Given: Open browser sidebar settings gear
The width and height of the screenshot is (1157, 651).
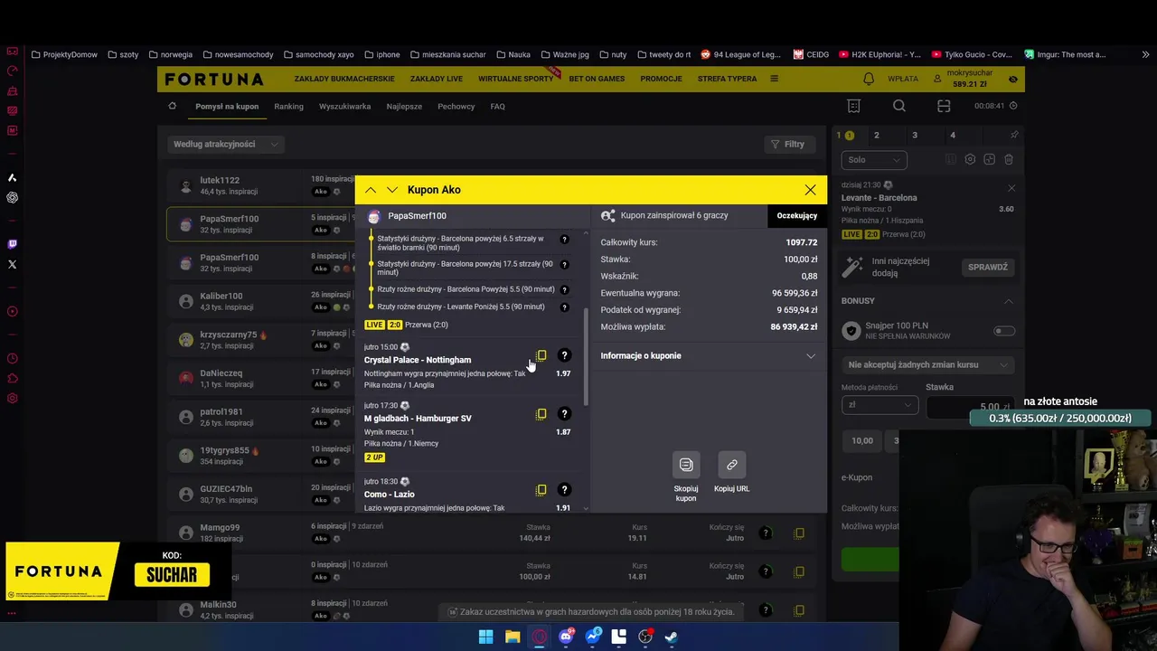Looking at the screenshot, I should 12,399.
